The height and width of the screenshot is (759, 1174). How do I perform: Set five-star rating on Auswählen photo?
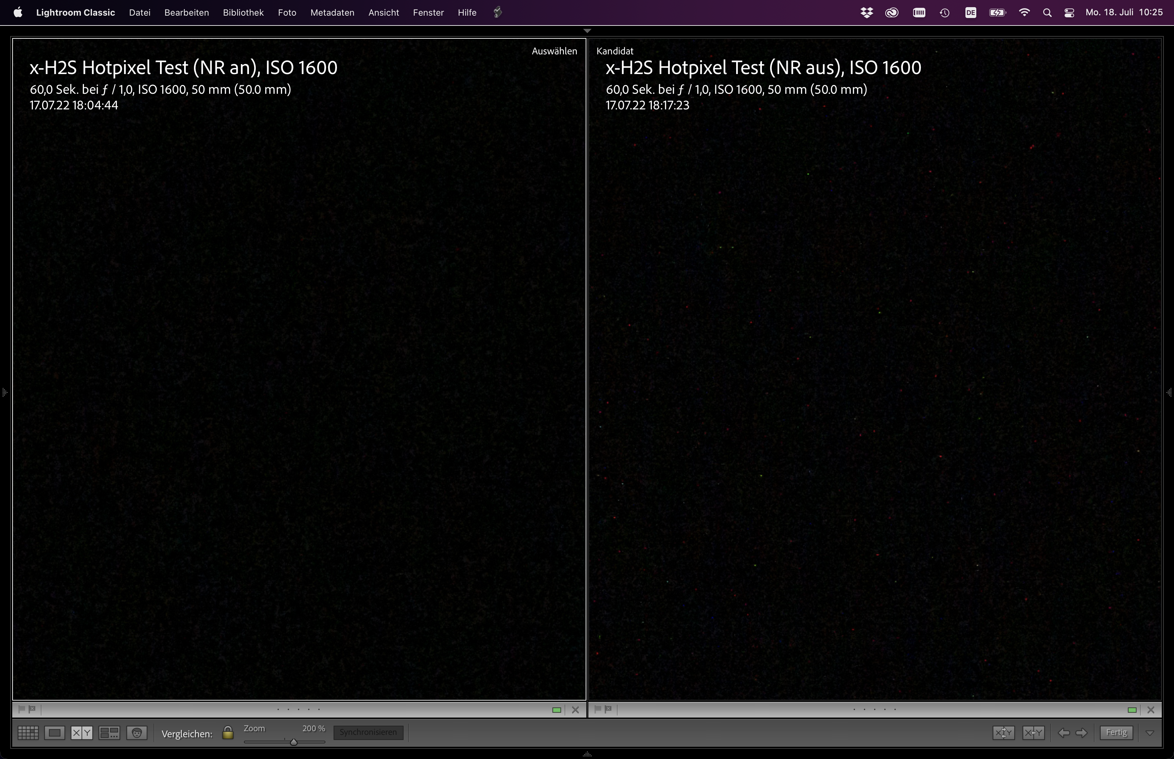[x=319, y=710]
